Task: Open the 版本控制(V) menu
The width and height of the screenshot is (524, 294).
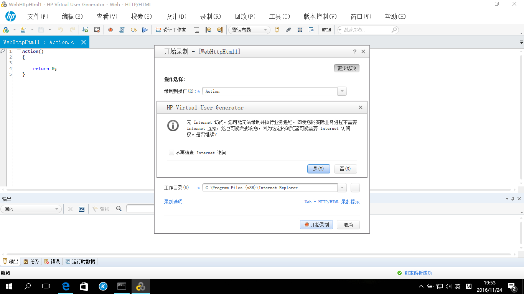Action: click(x=320, y=16)
